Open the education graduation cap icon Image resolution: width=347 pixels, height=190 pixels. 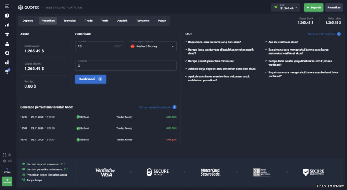tap(7, 34)
